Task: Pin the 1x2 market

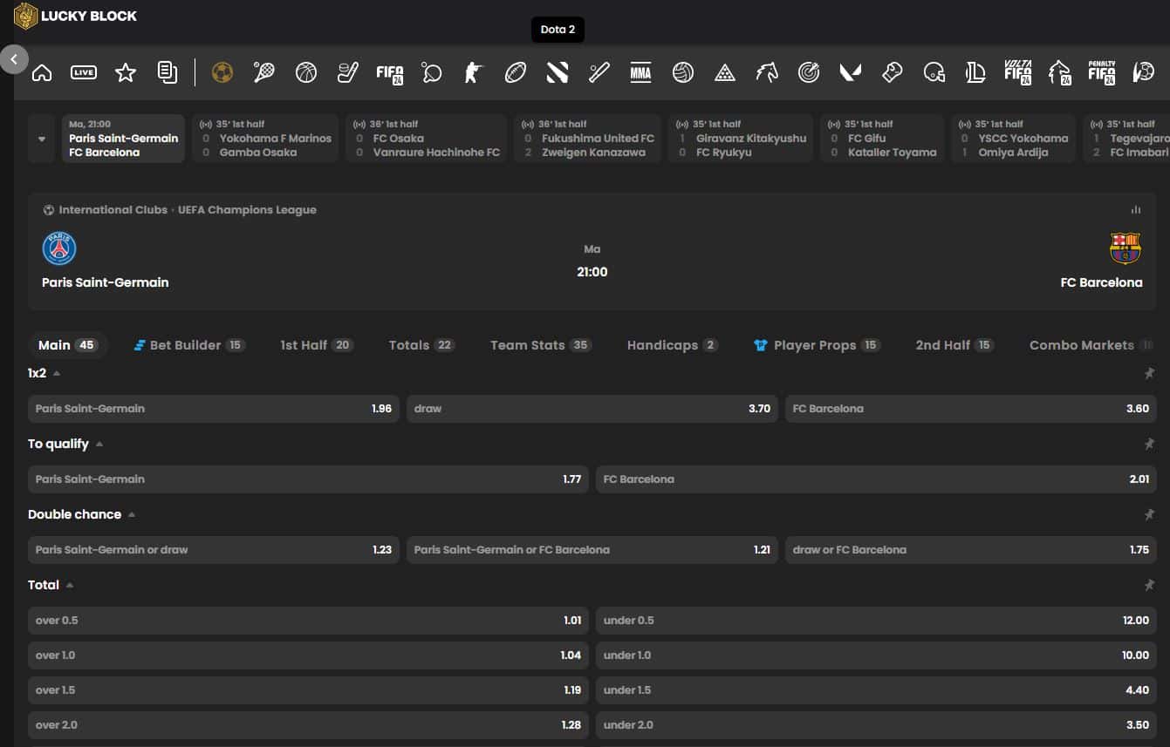Action: point(1149,373)
